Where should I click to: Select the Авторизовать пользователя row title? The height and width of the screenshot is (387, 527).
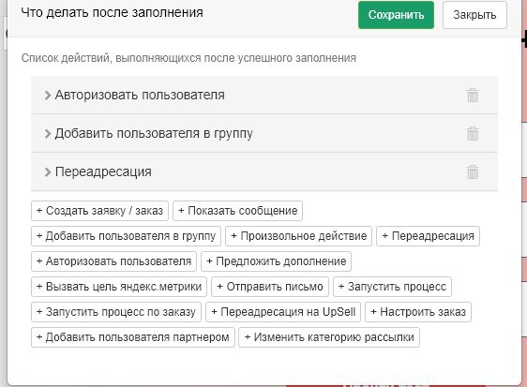[140, 95]
